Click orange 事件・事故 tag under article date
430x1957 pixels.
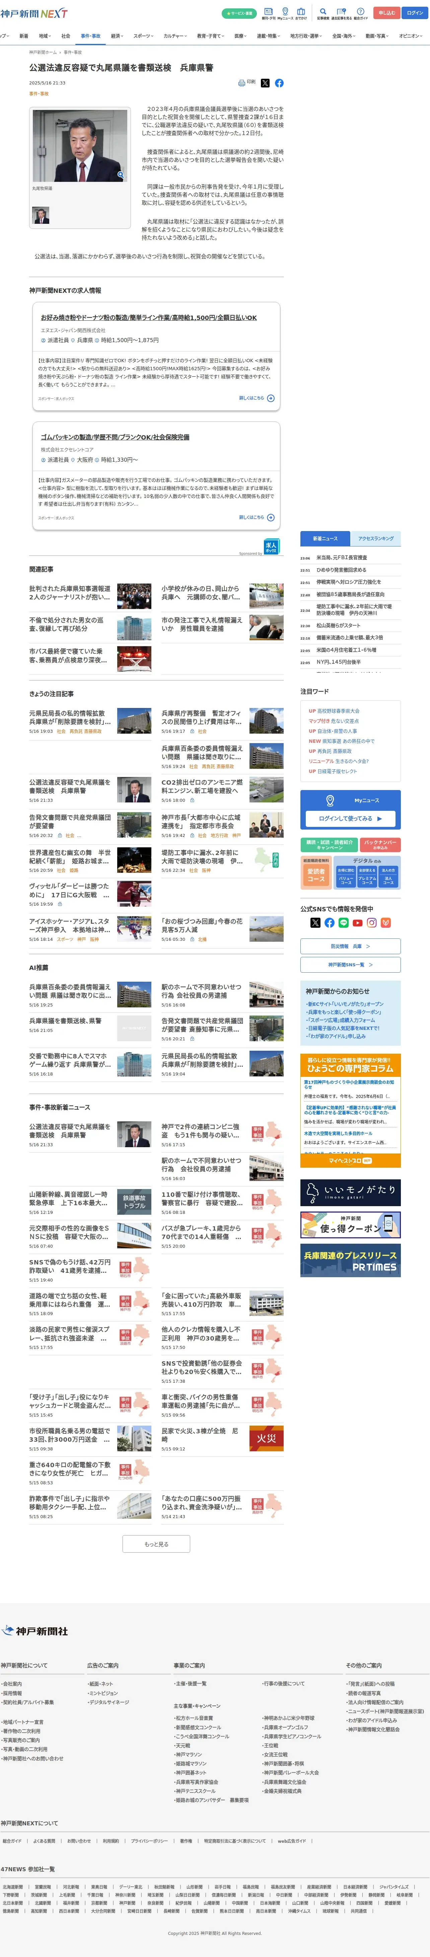pos(39,93)
